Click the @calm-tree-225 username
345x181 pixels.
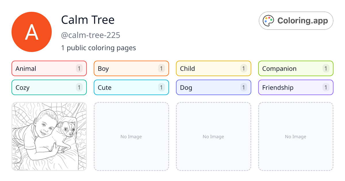[x=91, y=35]
